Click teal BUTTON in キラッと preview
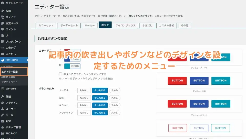246x139 pixels. click(221, 104)
